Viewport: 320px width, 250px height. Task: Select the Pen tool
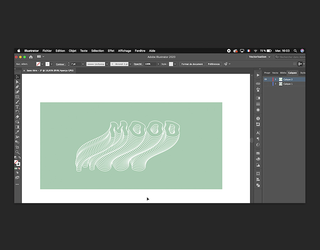pos(17,87)
